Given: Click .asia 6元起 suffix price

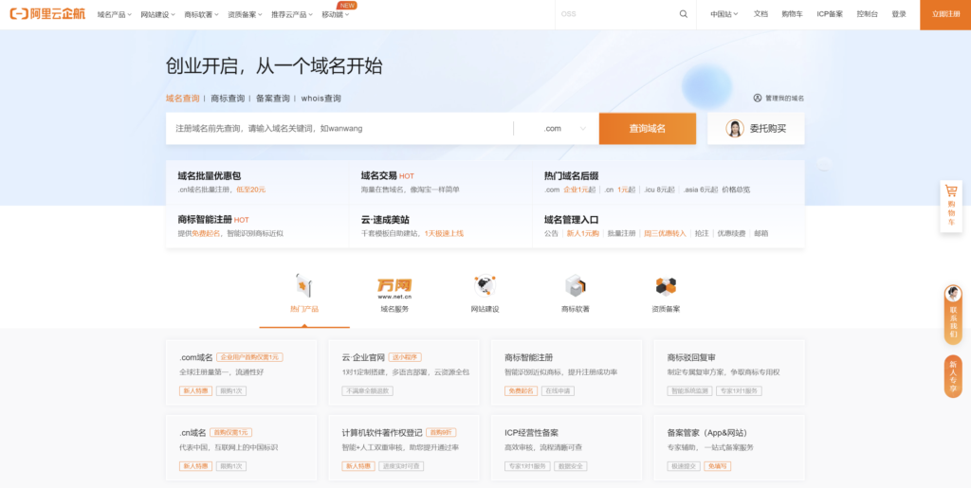Looking at the screenshot, I should 701,190.
